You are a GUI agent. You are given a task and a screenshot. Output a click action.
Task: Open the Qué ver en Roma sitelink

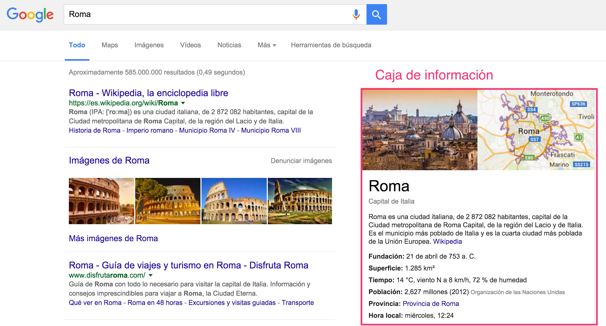tap(95, 303)
